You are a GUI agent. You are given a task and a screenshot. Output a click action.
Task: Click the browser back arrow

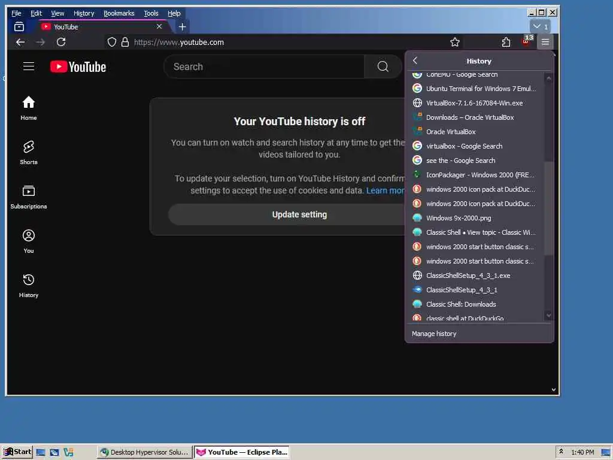(x=20, y=43)
